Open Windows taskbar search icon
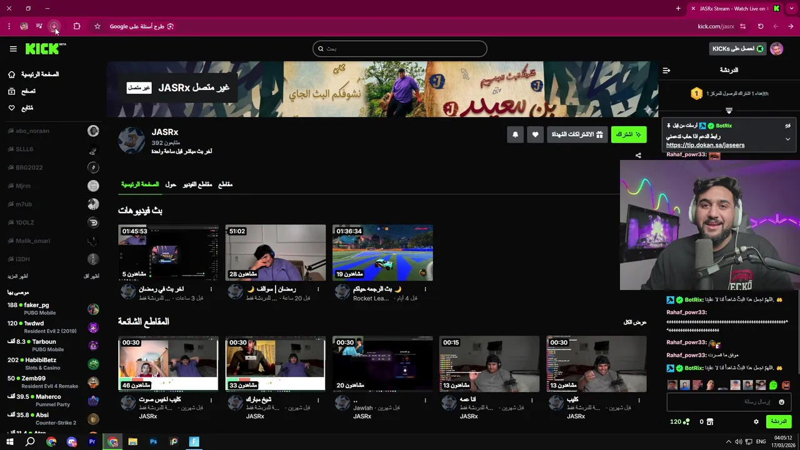The image size is (800, 450). click(x=30, y=442)
